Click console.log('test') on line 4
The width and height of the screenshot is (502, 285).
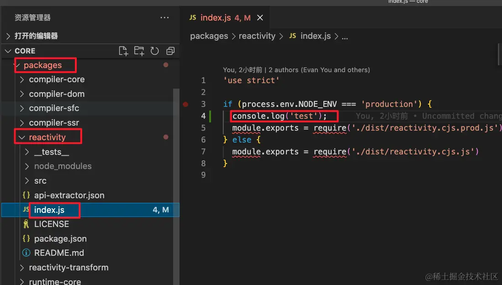pyautogui.click(x=280, y=116)
